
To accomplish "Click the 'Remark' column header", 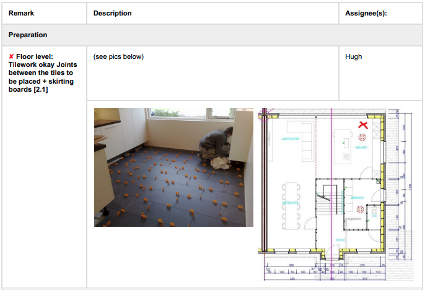I will [x=21, y=13].
